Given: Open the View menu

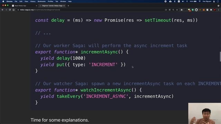Looking at the screenshot, I should (x=26, y=1).
